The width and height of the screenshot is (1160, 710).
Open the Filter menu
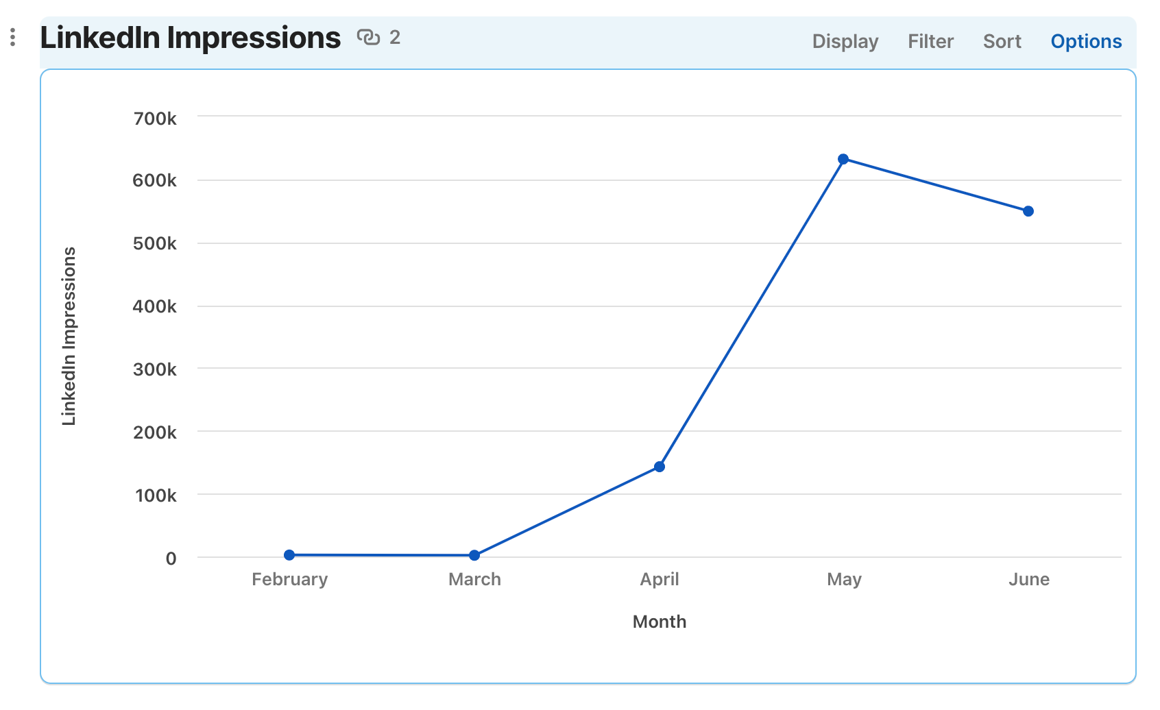click(930, 41)
